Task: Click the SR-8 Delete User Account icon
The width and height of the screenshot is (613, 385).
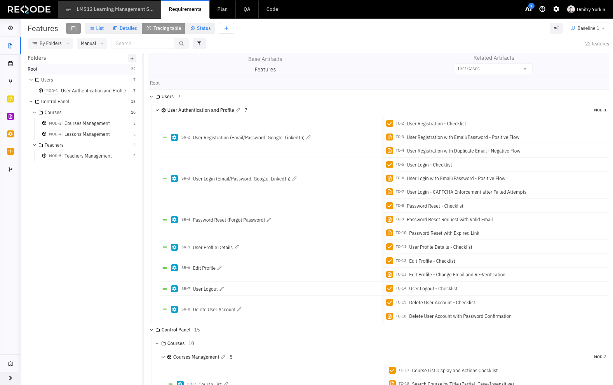Action: coord(174,309)
